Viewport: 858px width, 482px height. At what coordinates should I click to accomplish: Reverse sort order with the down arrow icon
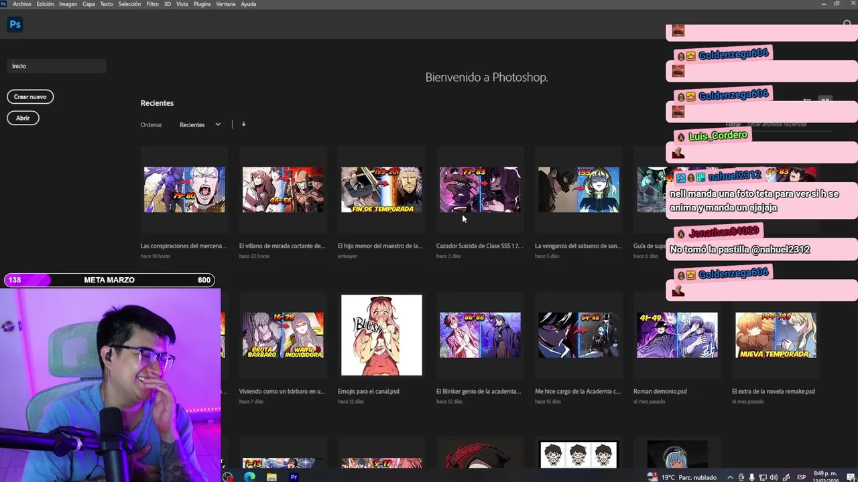coord(243,124)
